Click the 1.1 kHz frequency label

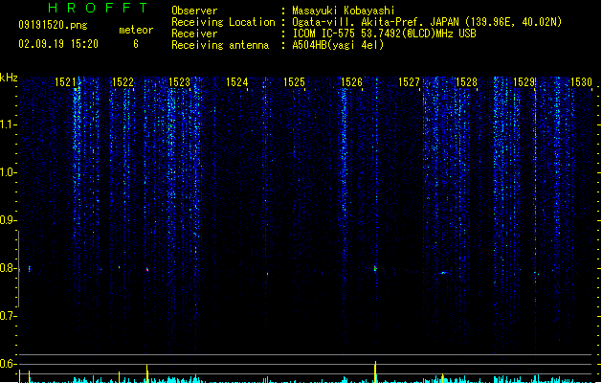(x=8, y=124)
